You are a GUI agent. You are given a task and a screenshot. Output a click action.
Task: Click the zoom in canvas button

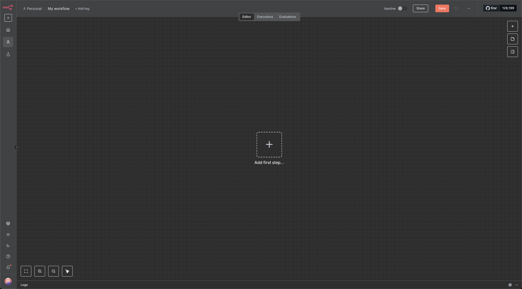pyautogui.click(x=40, y=271)
